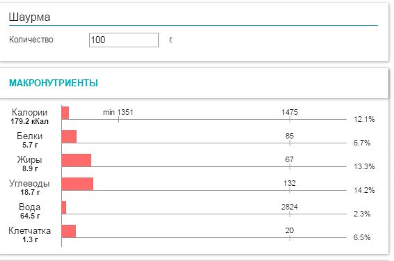394x261 pixels.
Task: Click the Шаурма heading
Action: (29, 17)
